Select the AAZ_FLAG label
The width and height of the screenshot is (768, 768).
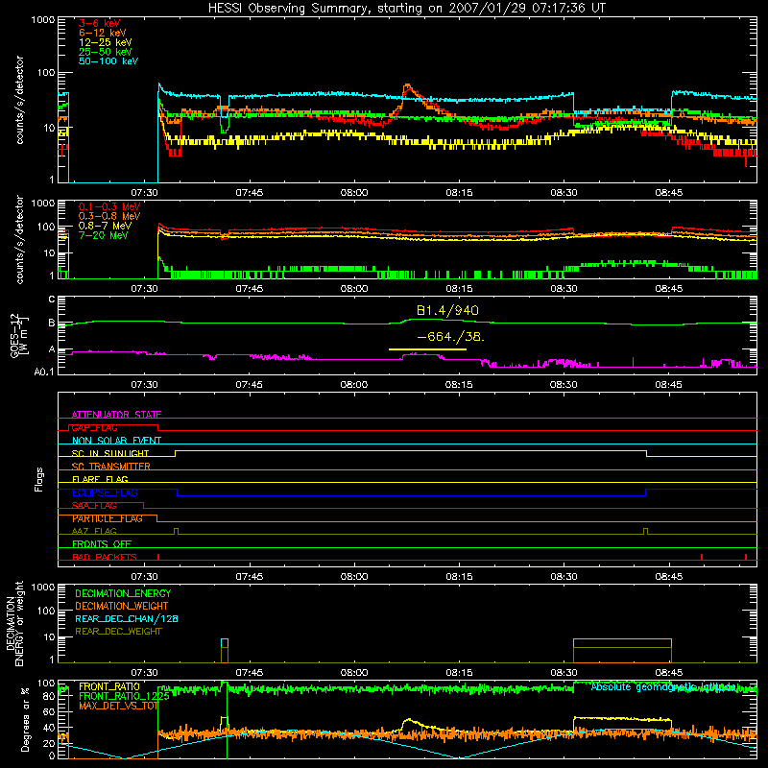click(x=94, y=531)
